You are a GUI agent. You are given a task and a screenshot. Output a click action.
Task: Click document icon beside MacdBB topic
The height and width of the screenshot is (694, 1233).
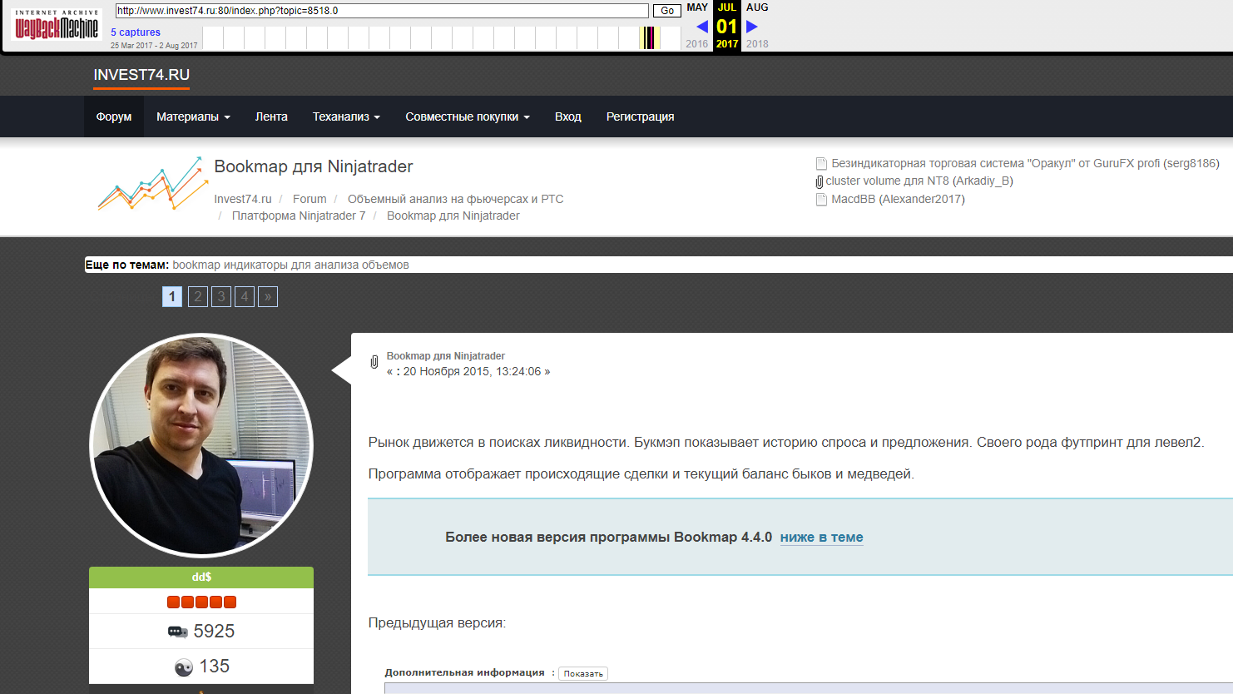(821, 200)
